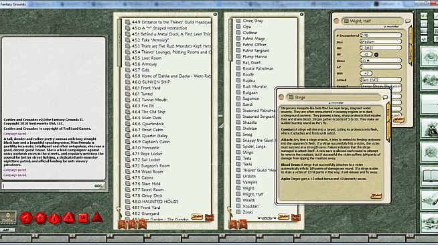Click the orange button at bottom of Stirge sheet
The height and width of the screenshot is (245, 438).
click(x=376, y=195)
